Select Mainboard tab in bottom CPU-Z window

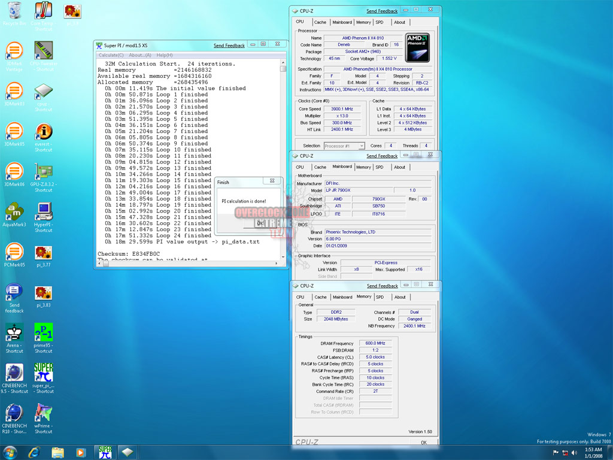click(342, 297)
